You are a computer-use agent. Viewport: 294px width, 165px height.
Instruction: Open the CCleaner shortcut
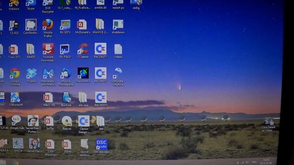pyautogui.click(x=83, y=51)
